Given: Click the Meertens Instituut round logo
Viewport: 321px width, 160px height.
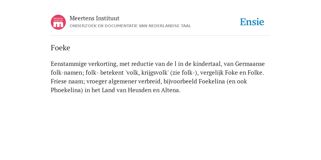Looking at the screenshot, I should pos(58,22).
